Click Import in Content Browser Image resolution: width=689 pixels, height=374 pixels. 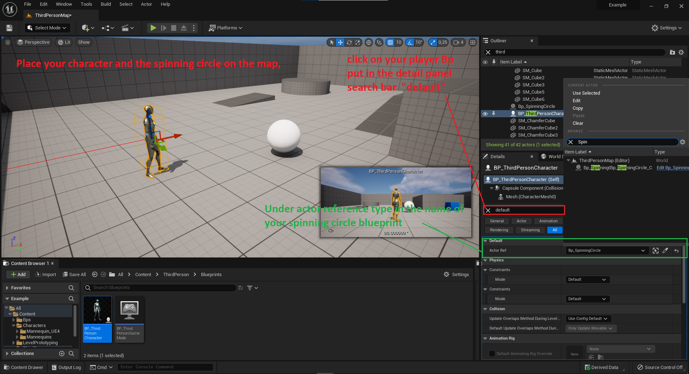click(46, 275)
